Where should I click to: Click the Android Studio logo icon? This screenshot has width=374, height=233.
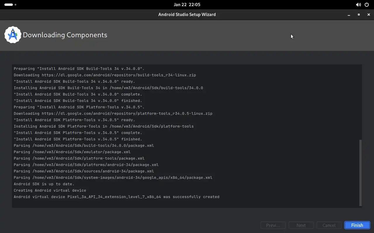(13, 35)
